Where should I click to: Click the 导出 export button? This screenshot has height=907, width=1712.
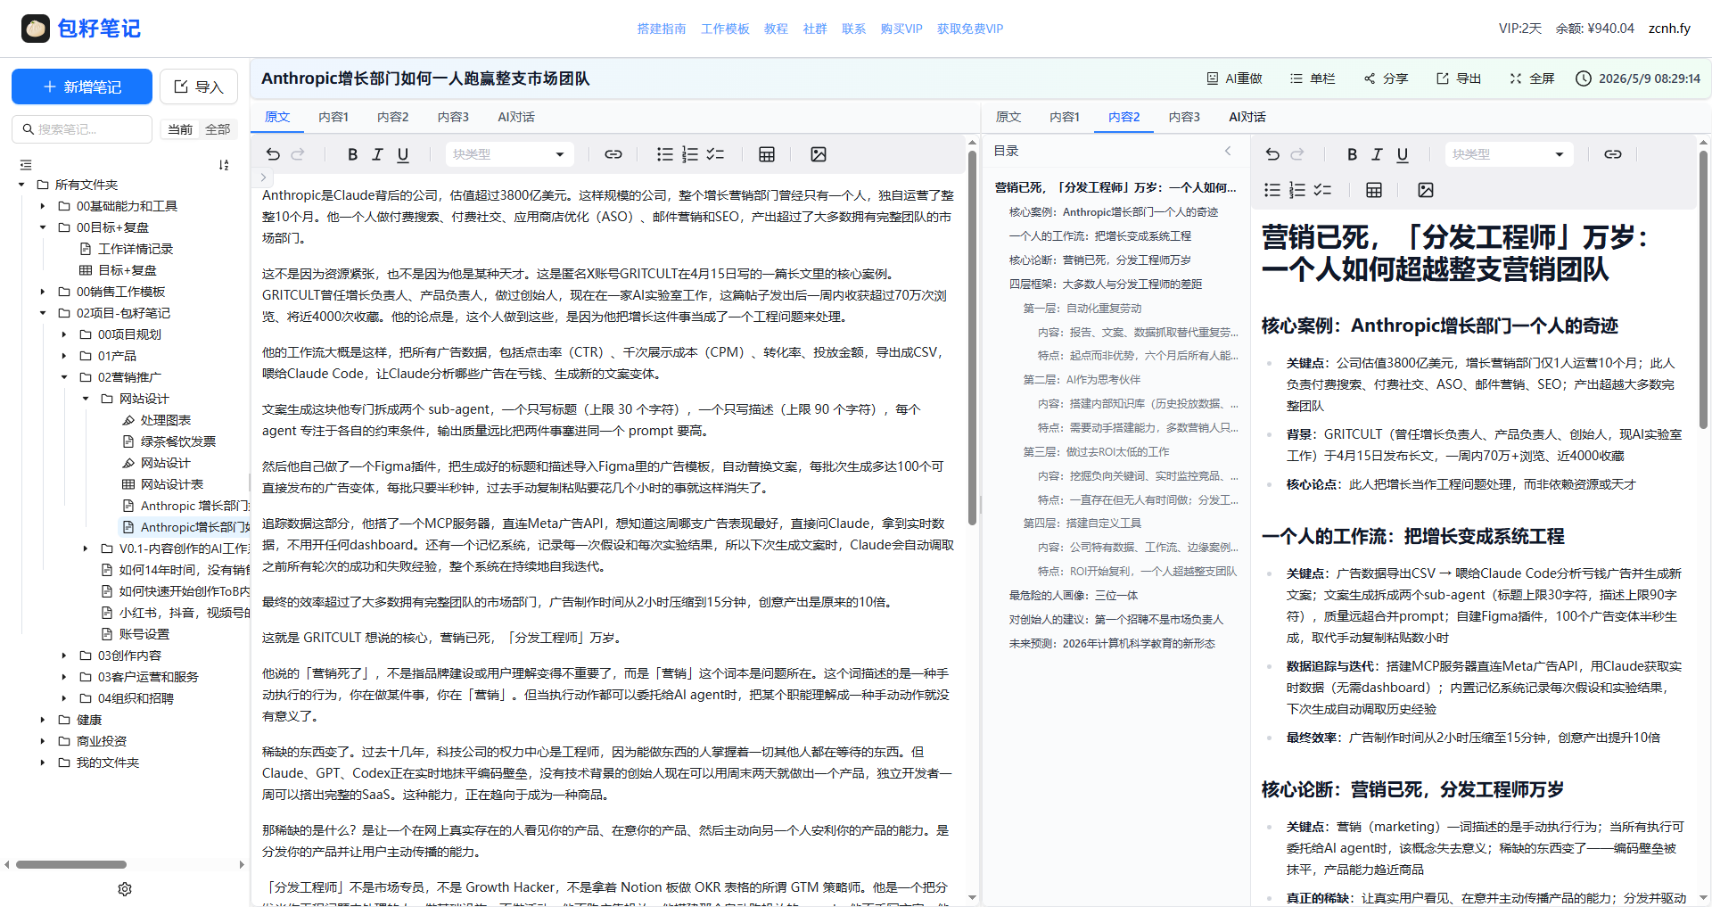tap(1459, 78)
